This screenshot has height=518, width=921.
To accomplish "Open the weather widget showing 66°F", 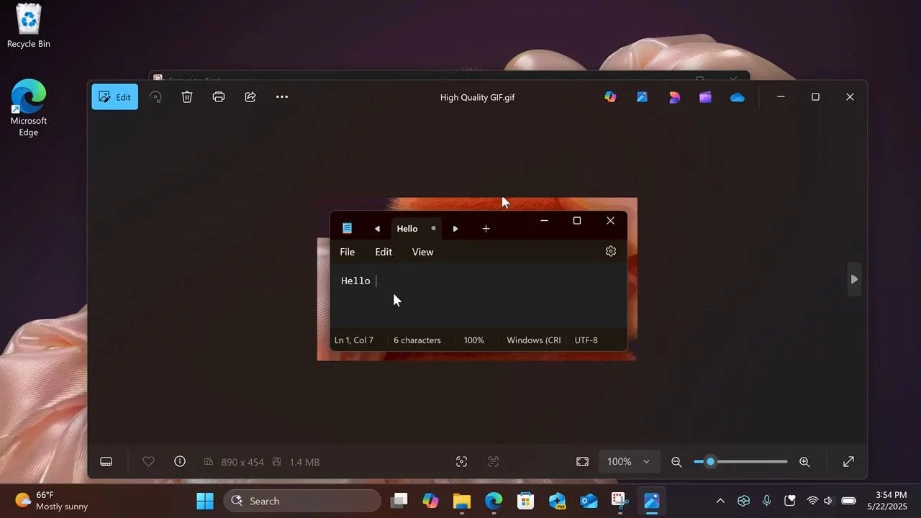I will [x=52, y=501].
